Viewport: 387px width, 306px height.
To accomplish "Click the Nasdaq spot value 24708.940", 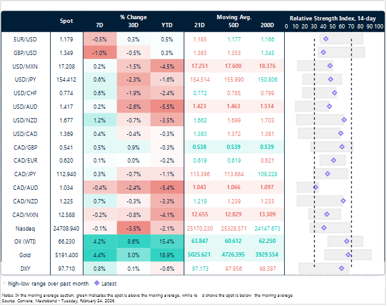I will 66,227.
